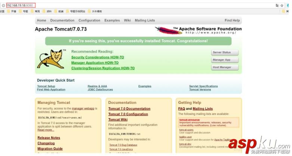Click the Read more... link

tap(46, 130)
